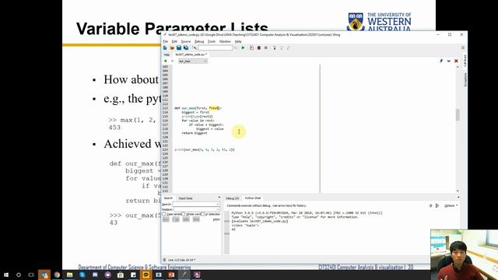Click the status bar indicator icon at bottom left

click(x=164, y=260)
